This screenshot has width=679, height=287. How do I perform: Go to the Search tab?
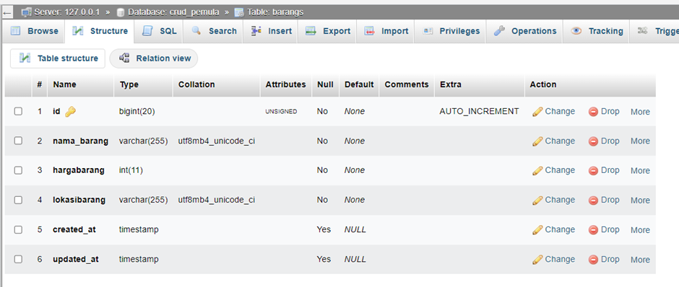(214, 31)
